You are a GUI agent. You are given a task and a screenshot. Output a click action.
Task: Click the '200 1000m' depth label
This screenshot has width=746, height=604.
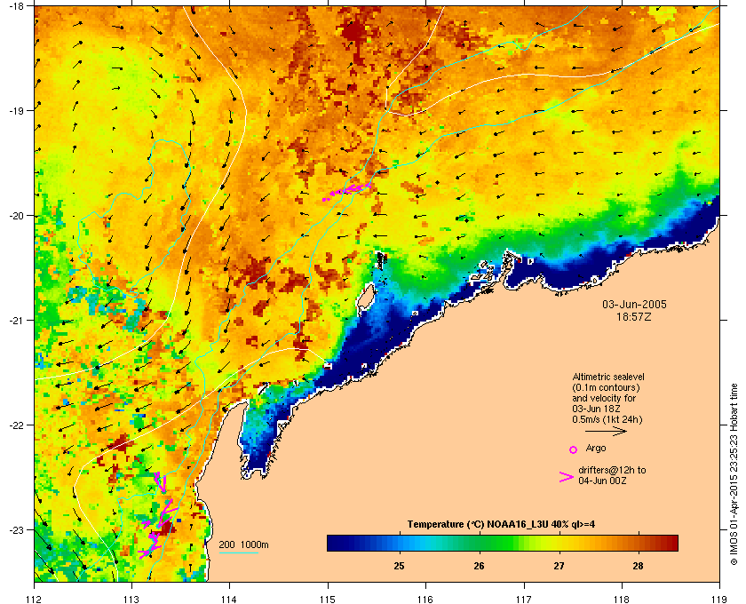(x=243, y=545)
